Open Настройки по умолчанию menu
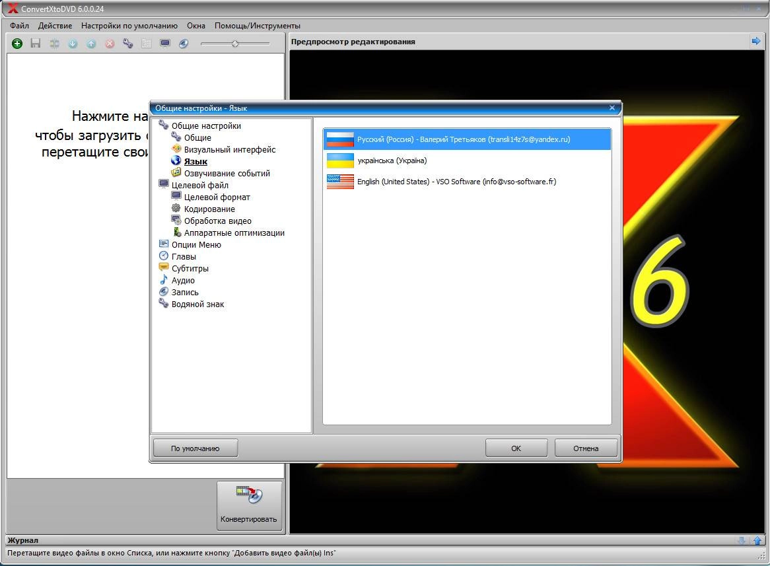Image resolution: width=770 pixels, height=566 pixels. tap(129, 26)
